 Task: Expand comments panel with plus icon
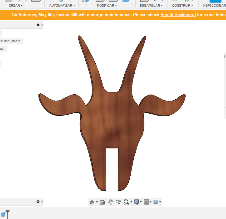coord(38,202)
